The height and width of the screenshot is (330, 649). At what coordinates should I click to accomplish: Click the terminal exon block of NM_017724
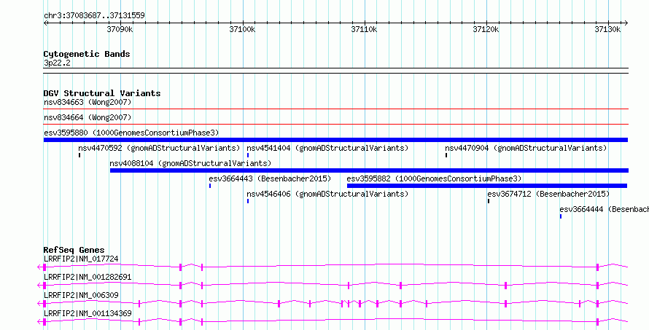(44, 267)
